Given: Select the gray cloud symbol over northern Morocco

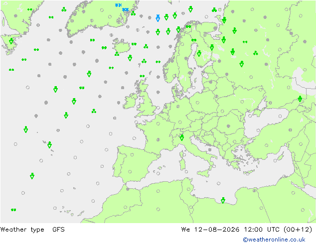Looking at the screenshot, I should coord(128,189).
